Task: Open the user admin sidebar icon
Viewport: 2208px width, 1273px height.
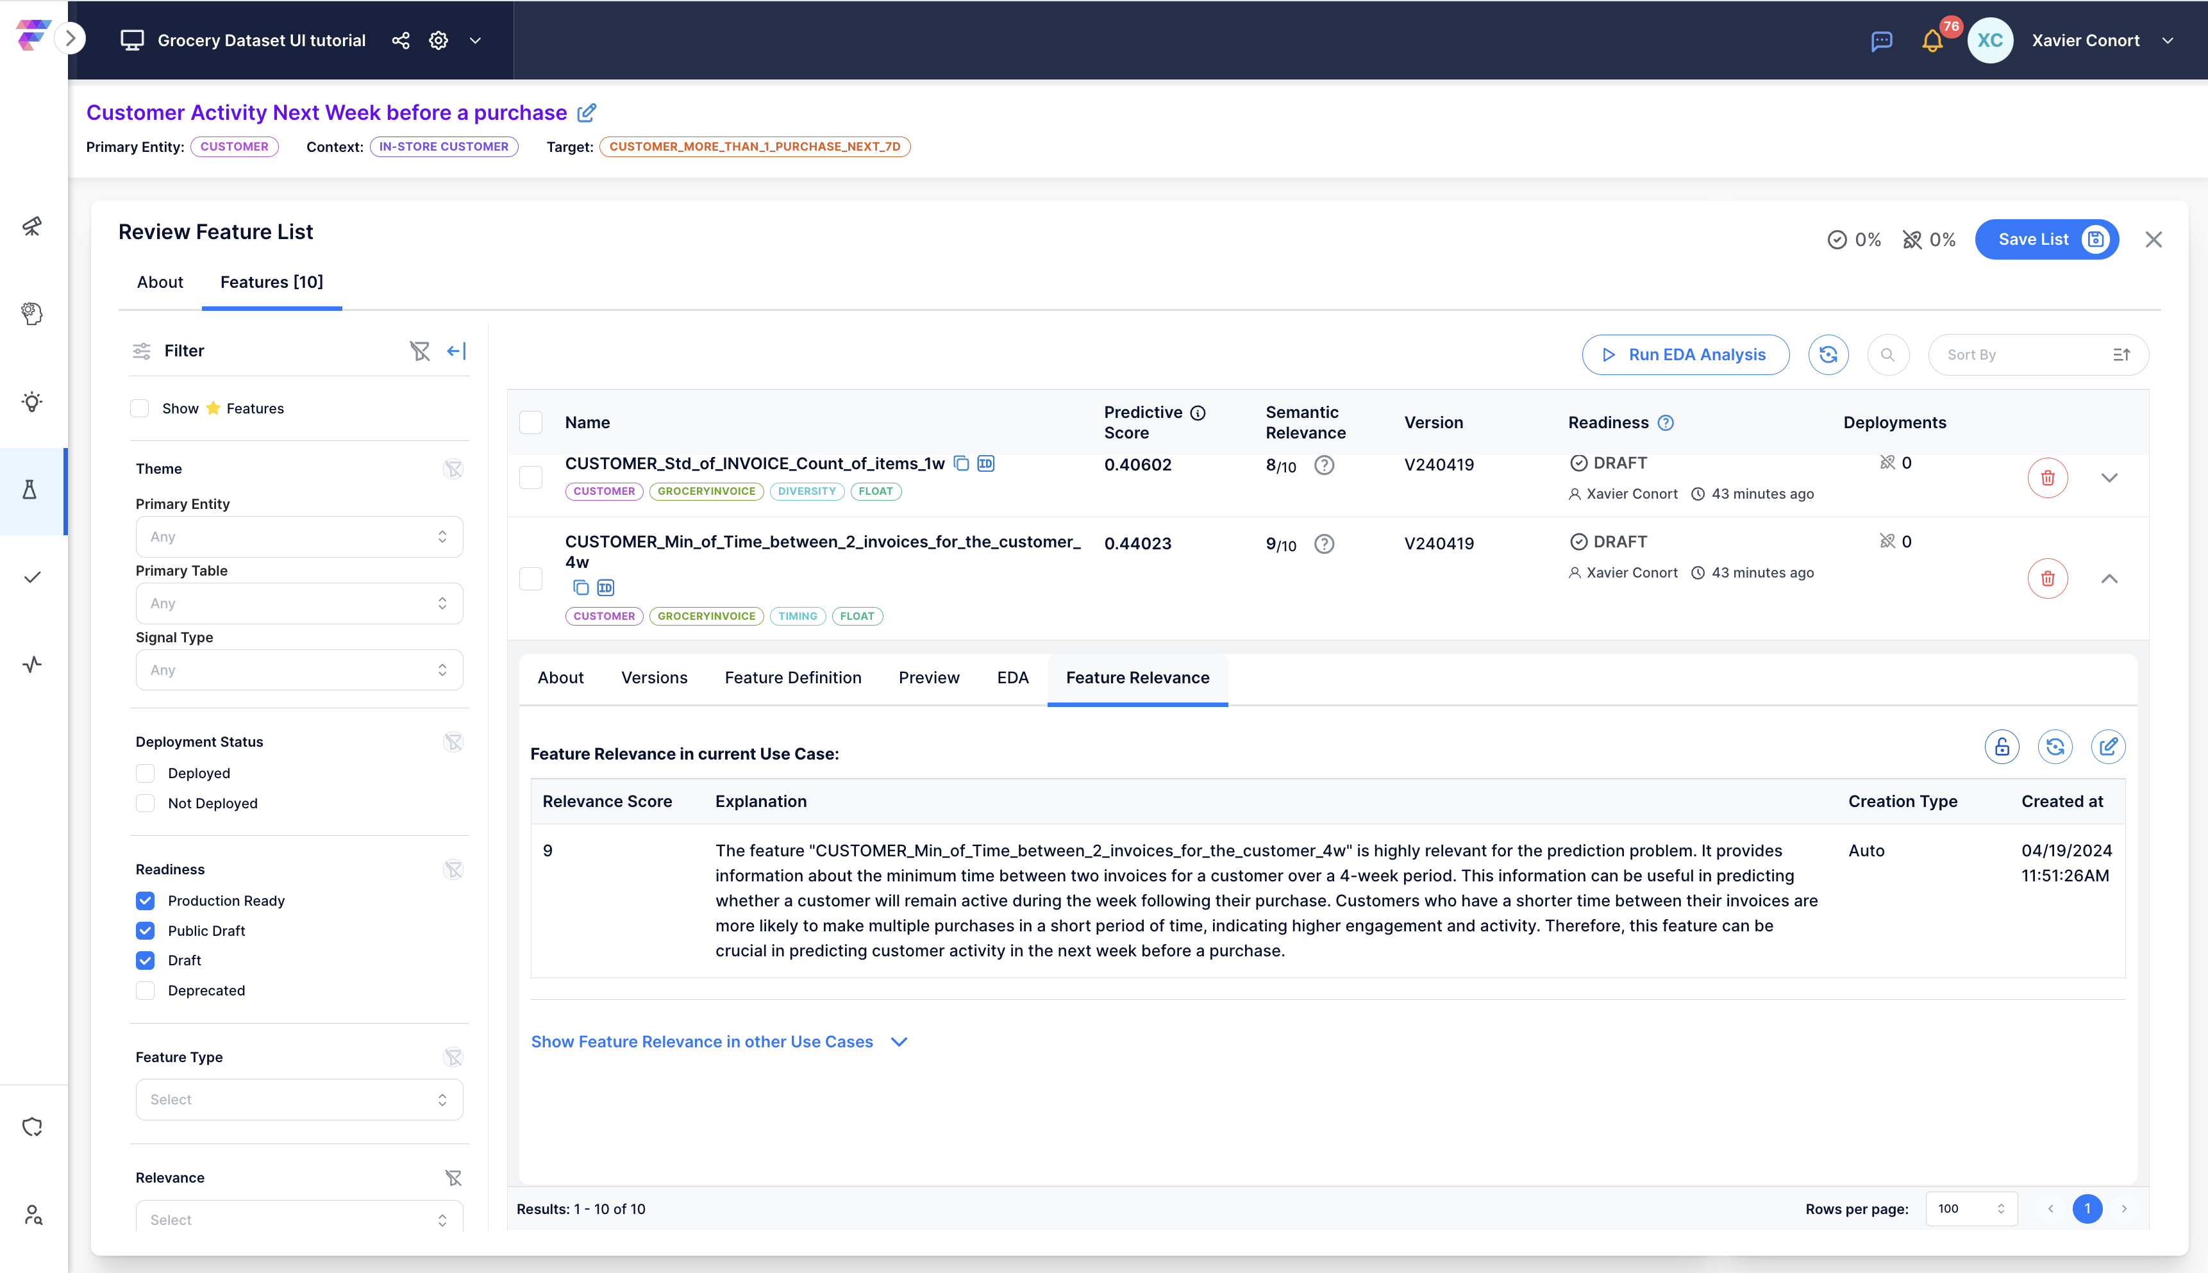Action: [x=32, y=1215]
